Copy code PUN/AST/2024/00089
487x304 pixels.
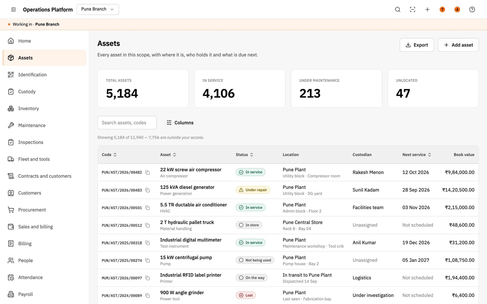pyautogui.click(x=148, y=295)
